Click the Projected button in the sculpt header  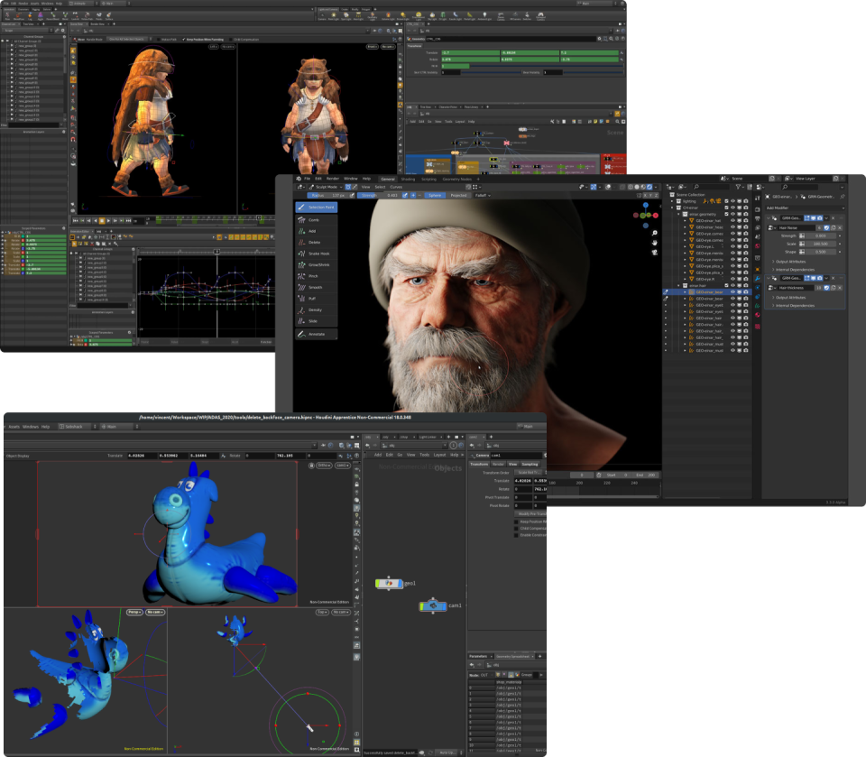pyautogui.click(x=458, y=195)
